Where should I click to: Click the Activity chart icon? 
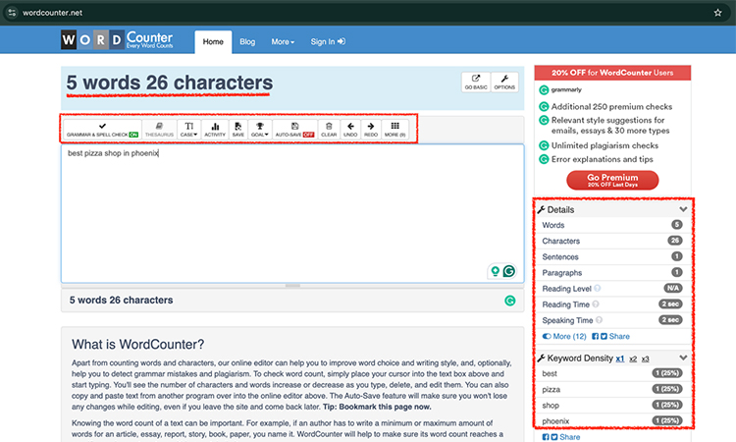214,129
